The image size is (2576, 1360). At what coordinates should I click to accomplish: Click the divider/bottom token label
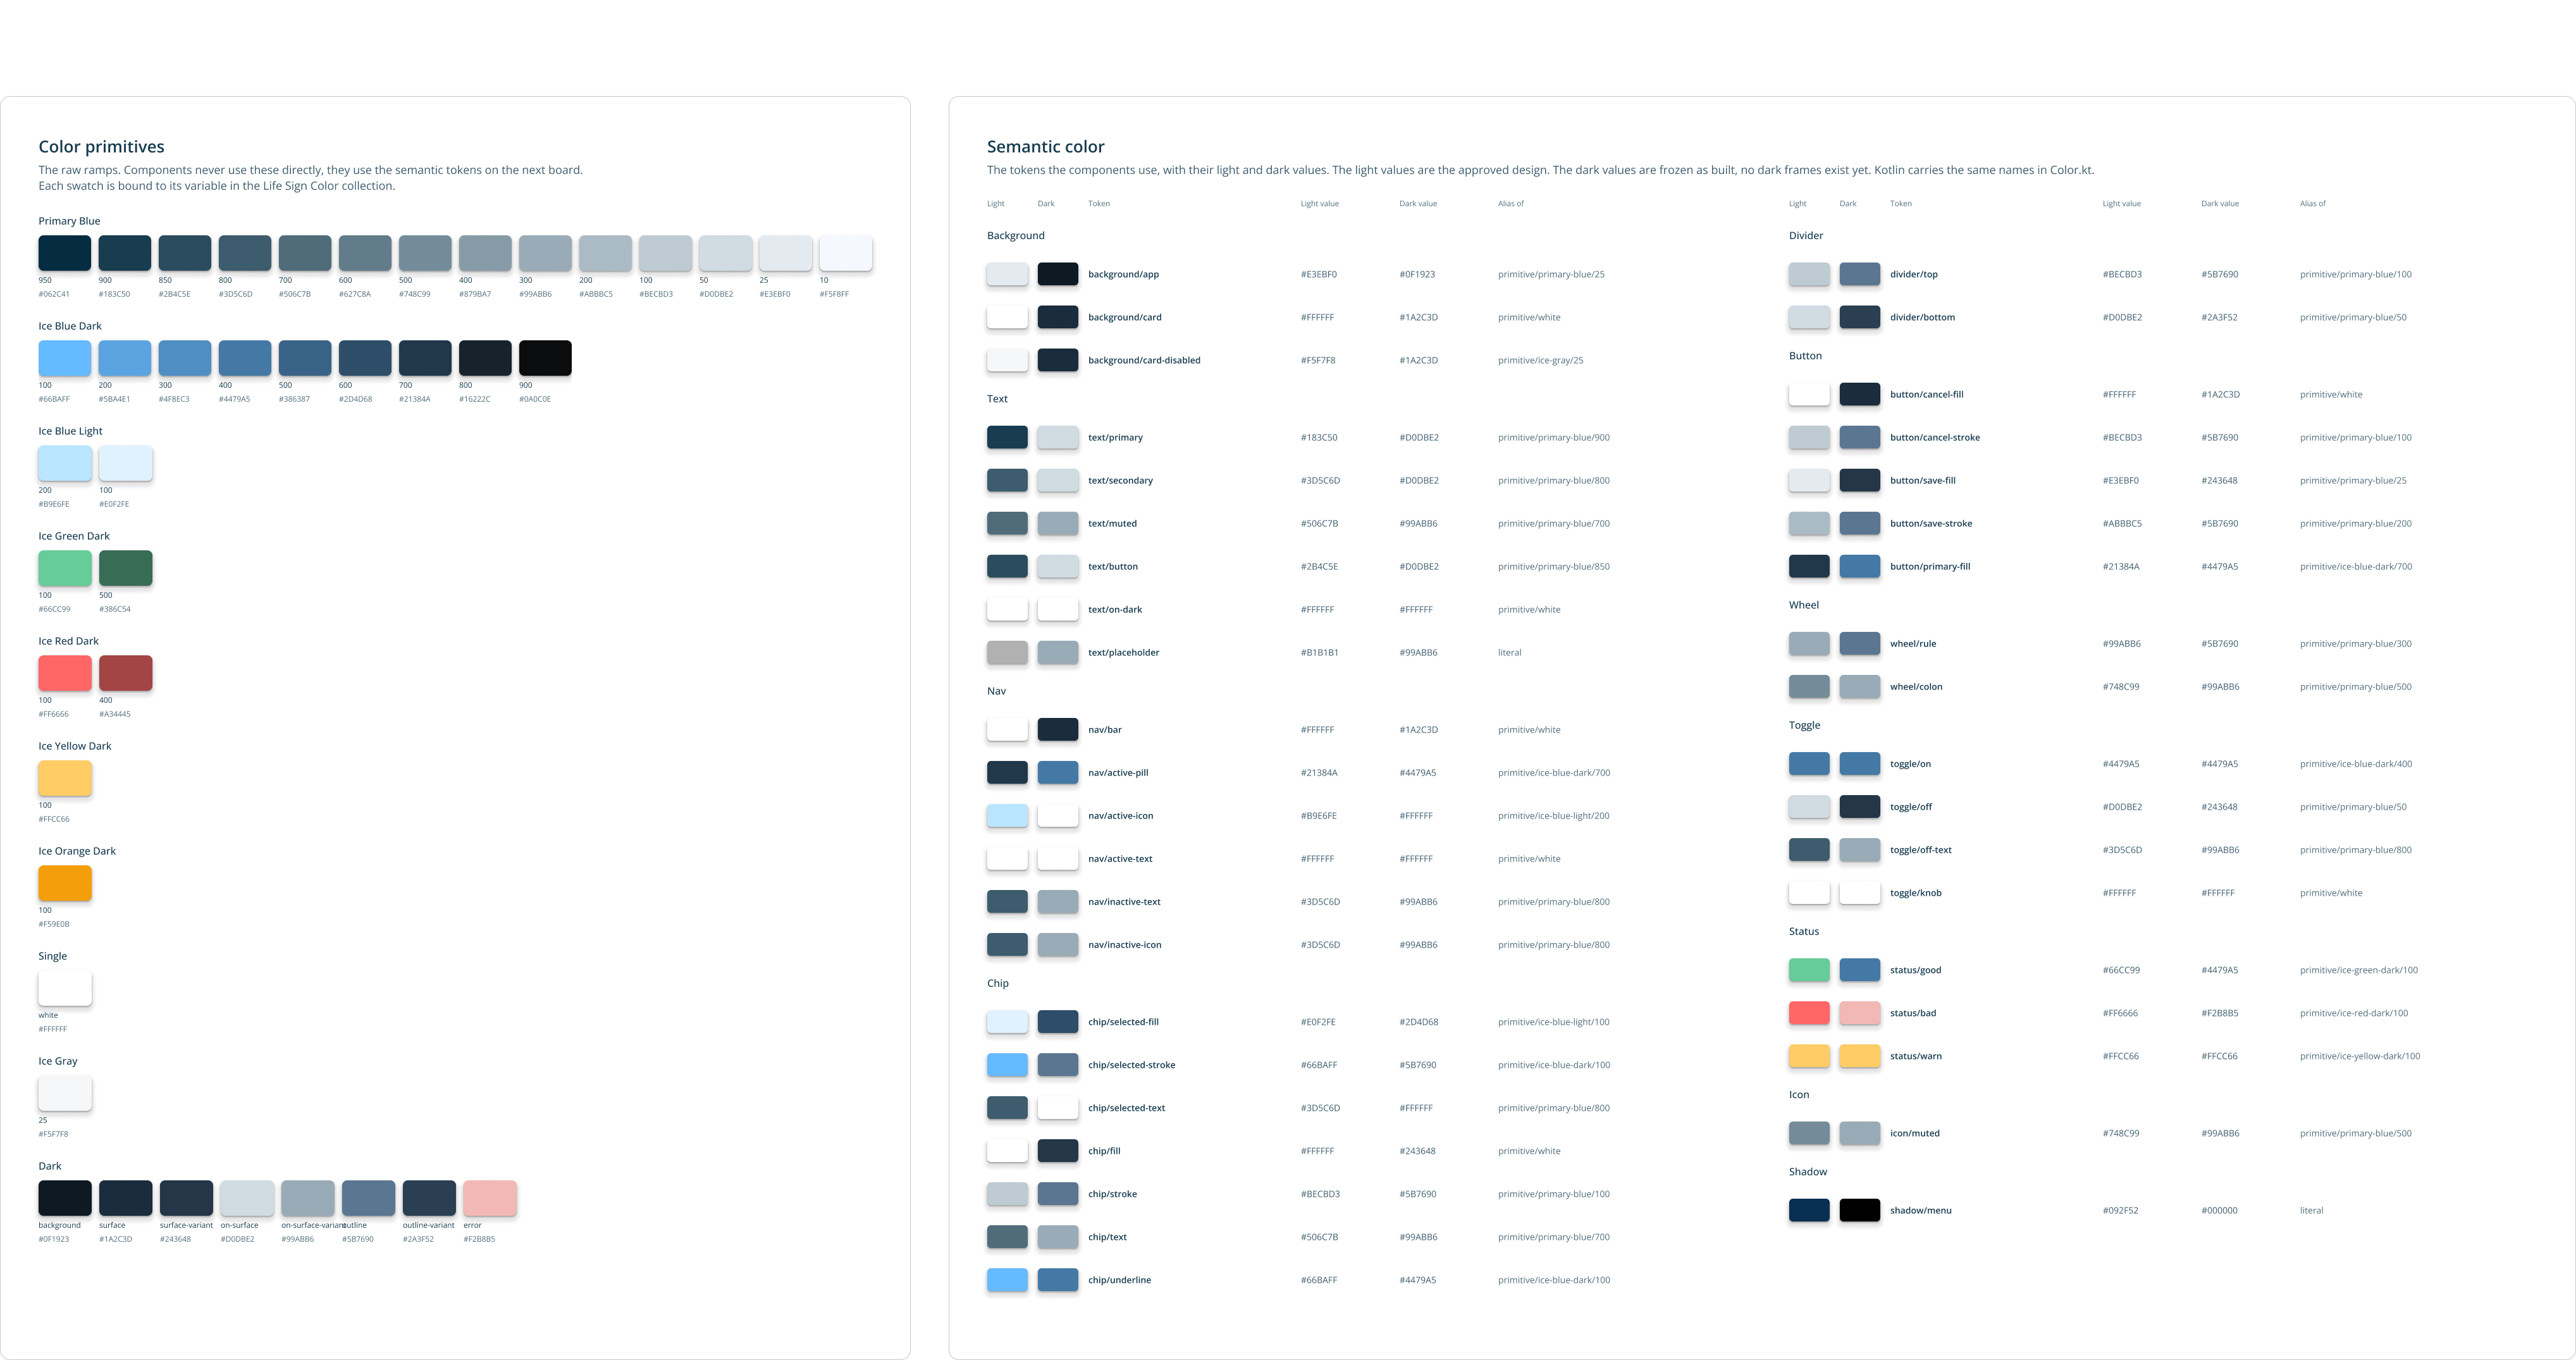coord(1922,317)
